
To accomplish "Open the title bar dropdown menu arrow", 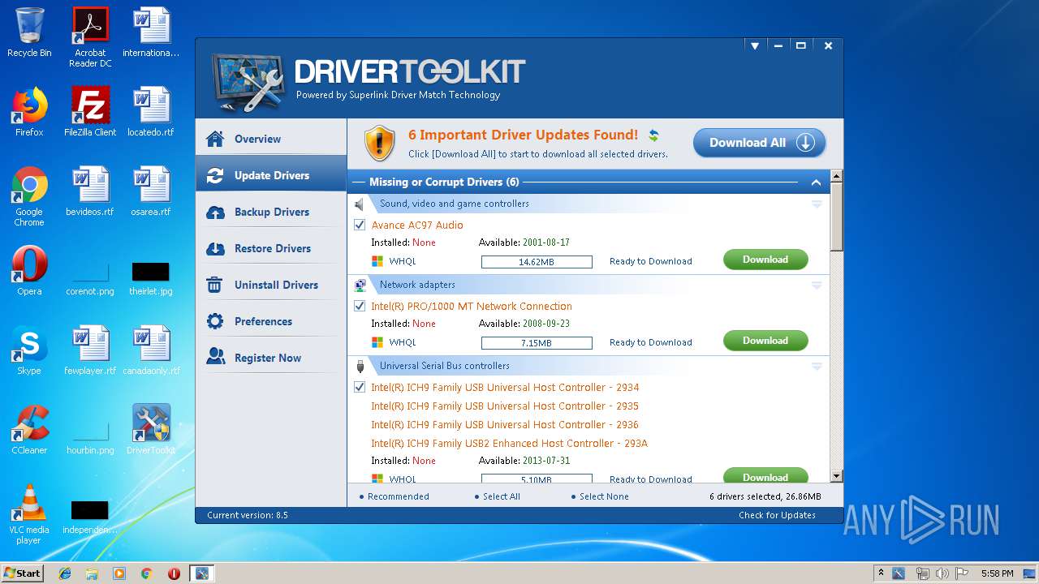I will (x=755, y=46).
